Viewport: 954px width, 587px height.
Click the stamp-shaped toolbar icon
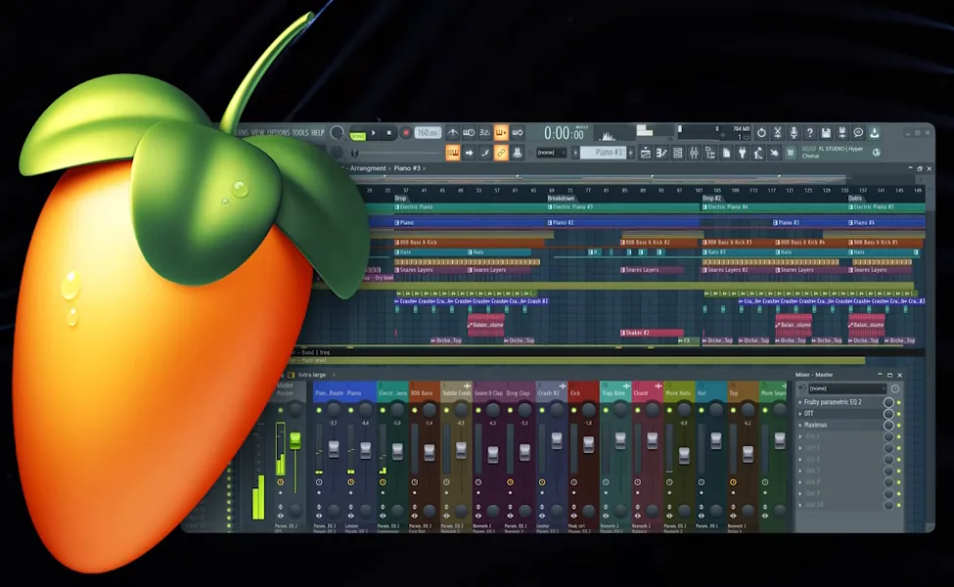(518, 153)
